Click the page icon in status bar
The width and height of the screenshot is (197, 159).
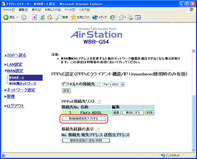pos(3,155)
